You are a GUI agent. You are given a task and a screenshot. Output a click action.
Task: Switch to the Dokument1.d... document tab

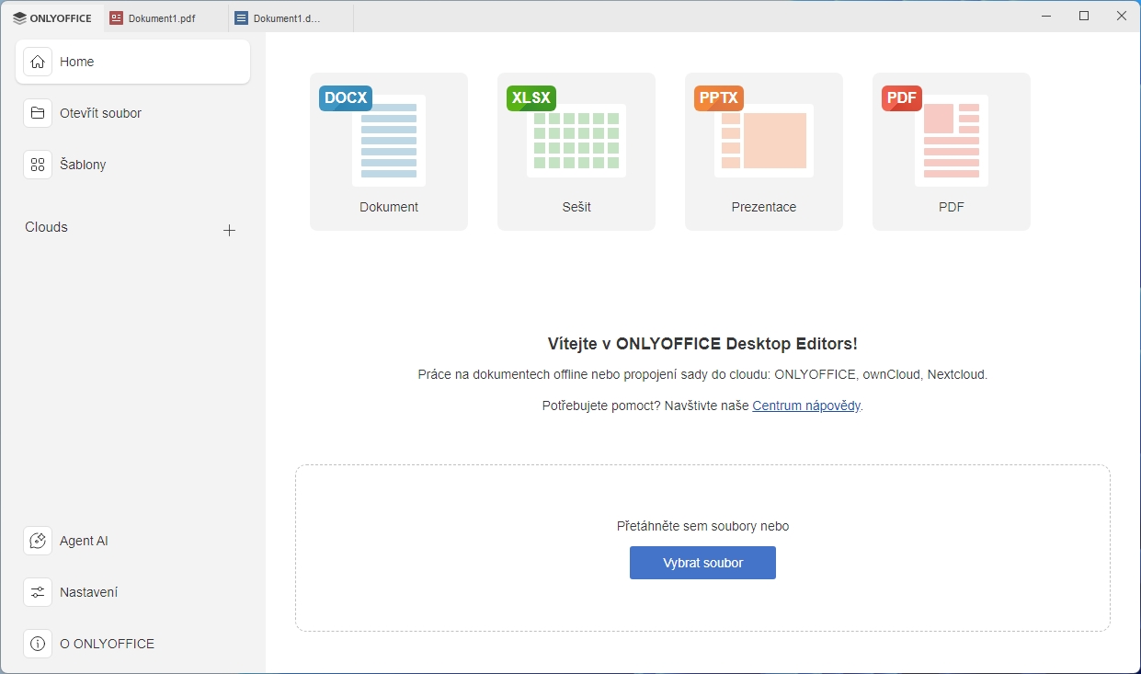click(286, 17)
